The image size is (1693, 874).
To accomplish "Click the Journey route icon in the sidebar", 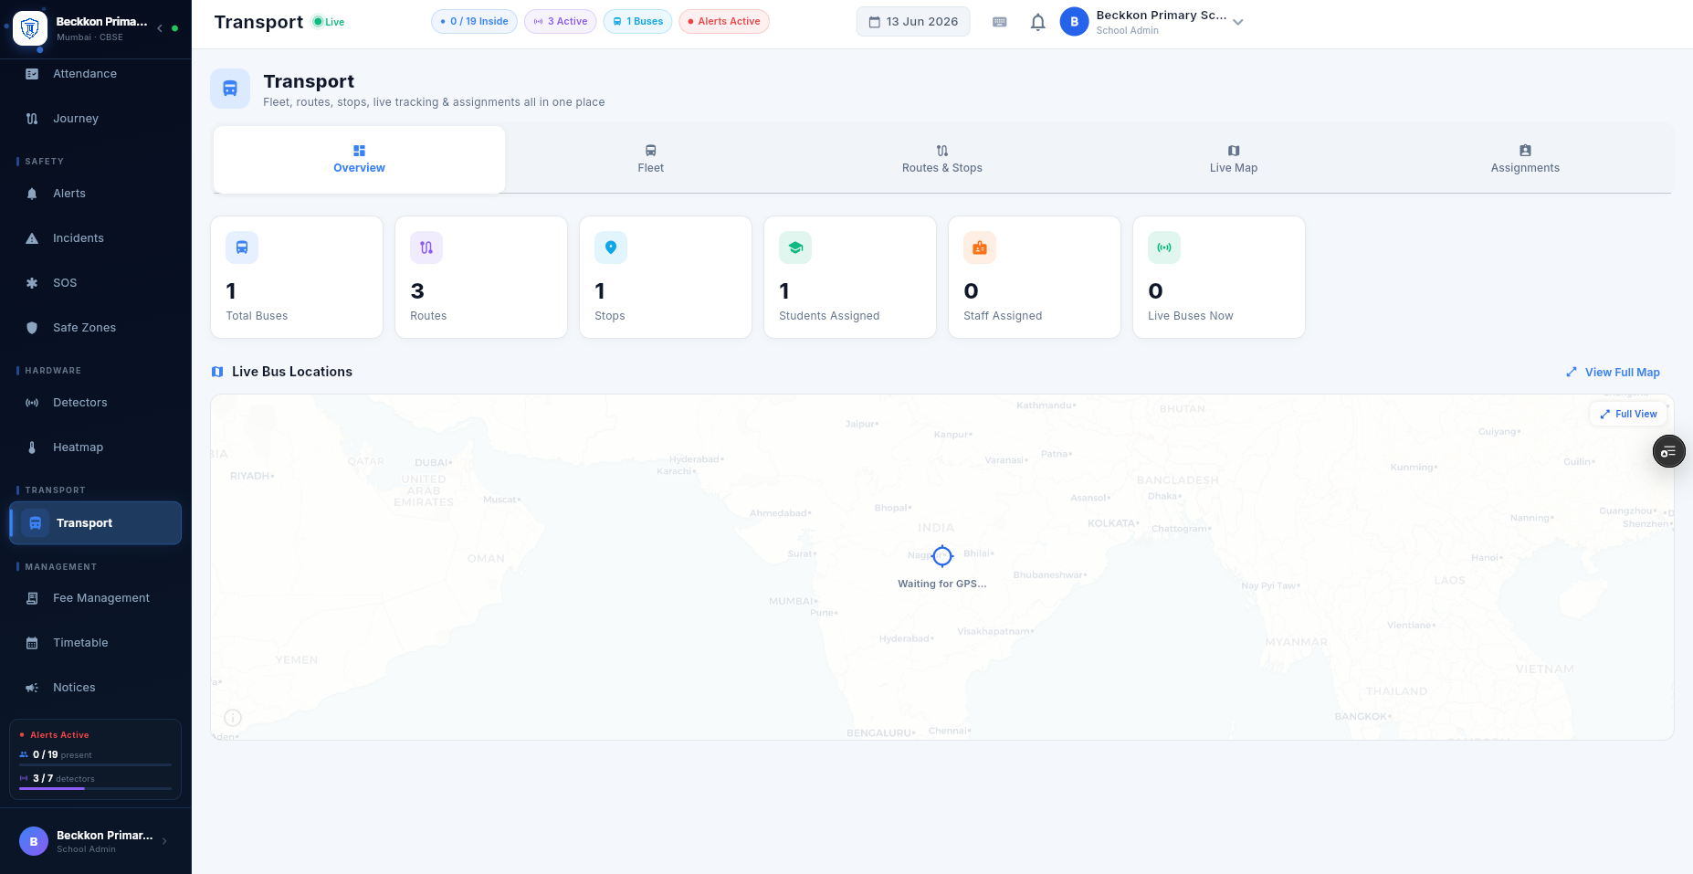I will tap(32, 119).
